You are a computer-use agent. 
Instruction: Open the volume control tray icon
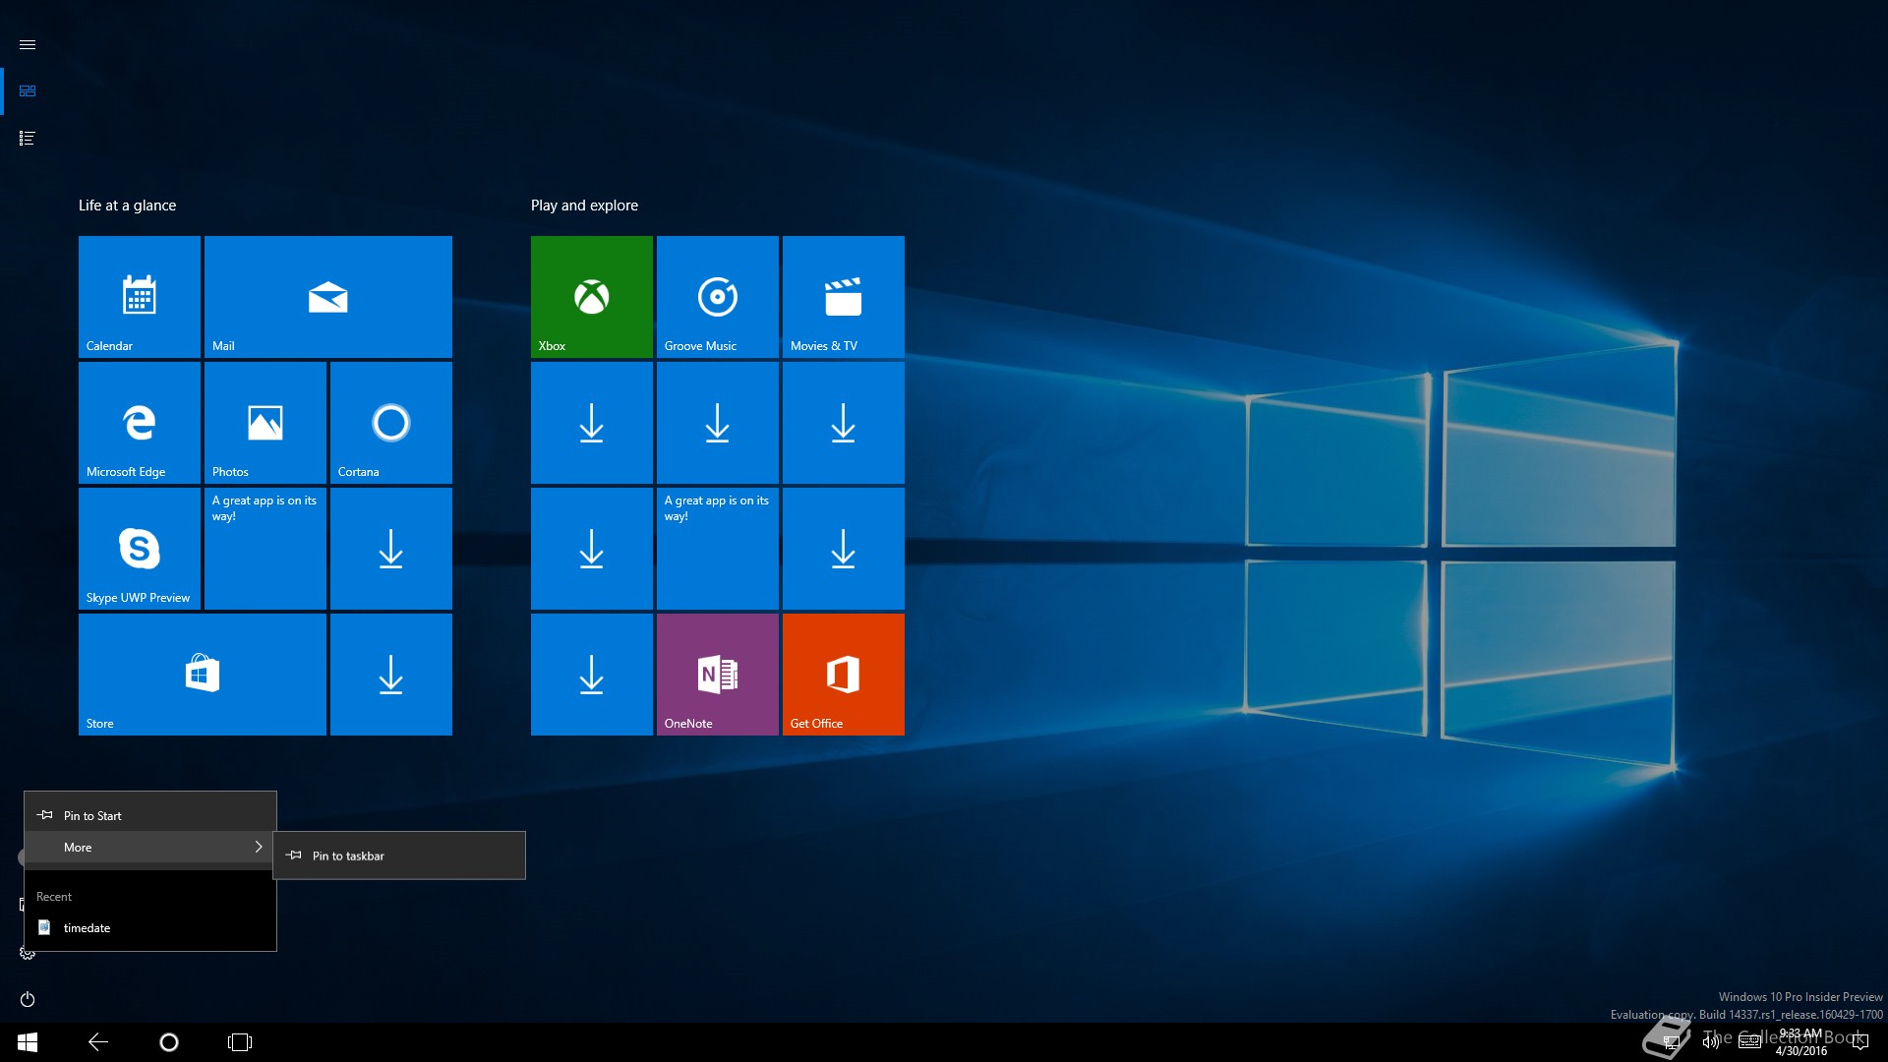[1711, 1042]
